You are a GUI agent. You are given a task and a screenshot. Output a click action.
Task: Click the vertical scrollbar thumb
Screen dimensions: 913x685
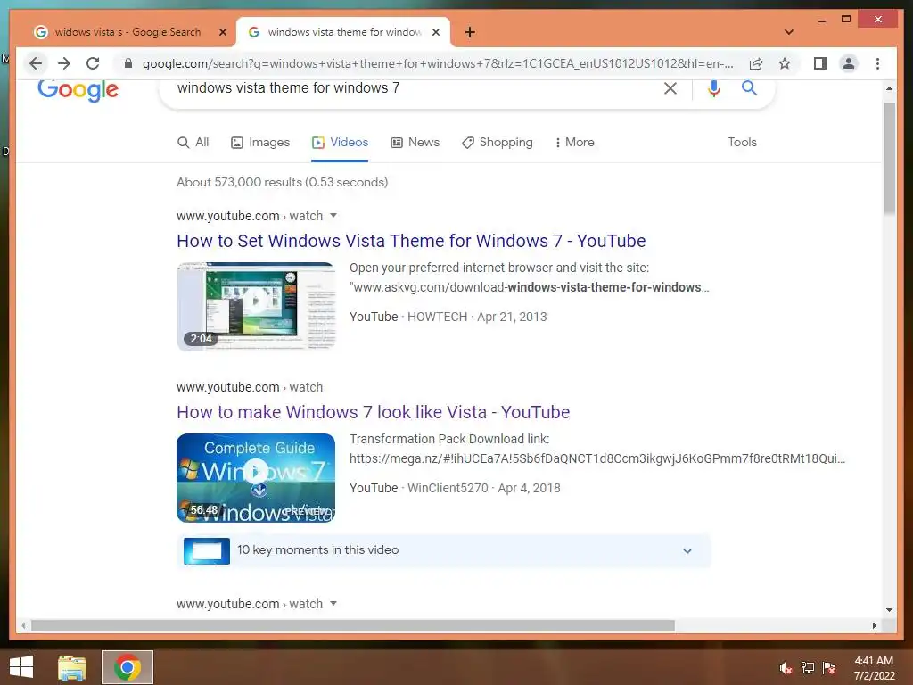(889, 159)
